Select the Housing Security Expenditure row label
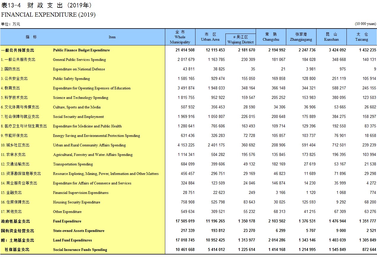The height and width of the screenshot is (264, 377). (77, 202)
